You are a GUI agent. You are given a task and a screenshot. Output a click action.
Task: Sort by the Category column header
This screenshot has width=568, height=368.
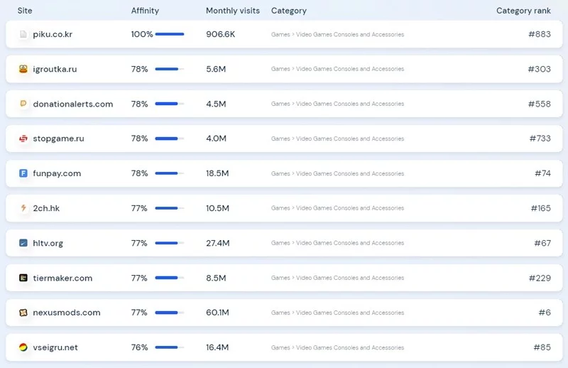click(289, 11)
